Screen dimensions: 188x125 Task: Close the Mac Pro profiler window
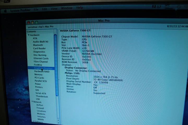tap(29, 22)
